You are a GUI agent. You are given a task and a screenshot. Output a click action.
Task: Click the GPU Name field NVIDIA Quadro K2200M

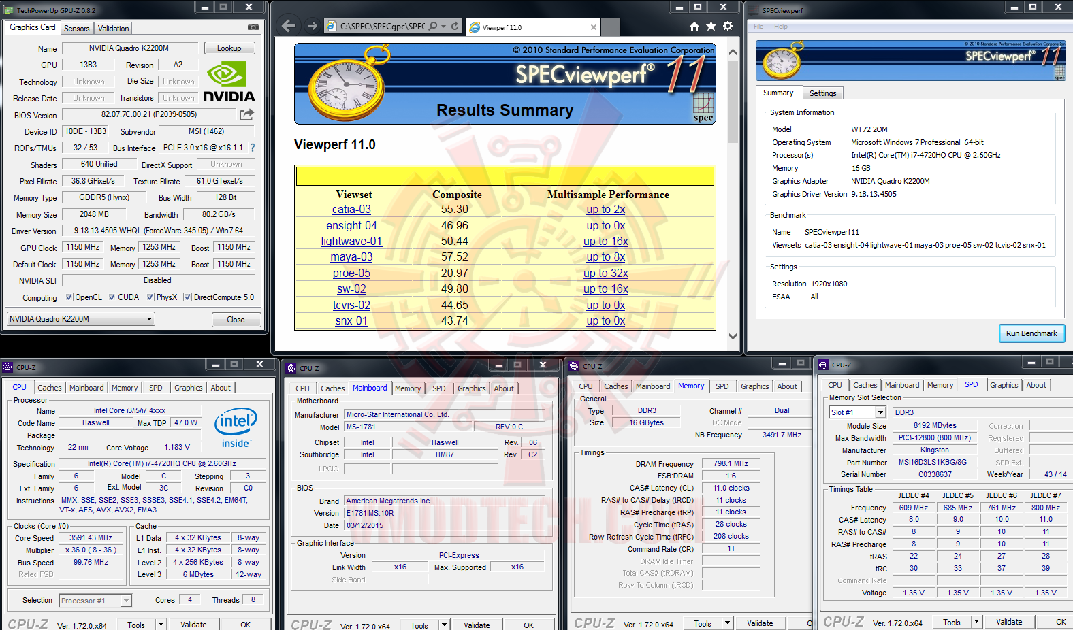tap(129, 48)
